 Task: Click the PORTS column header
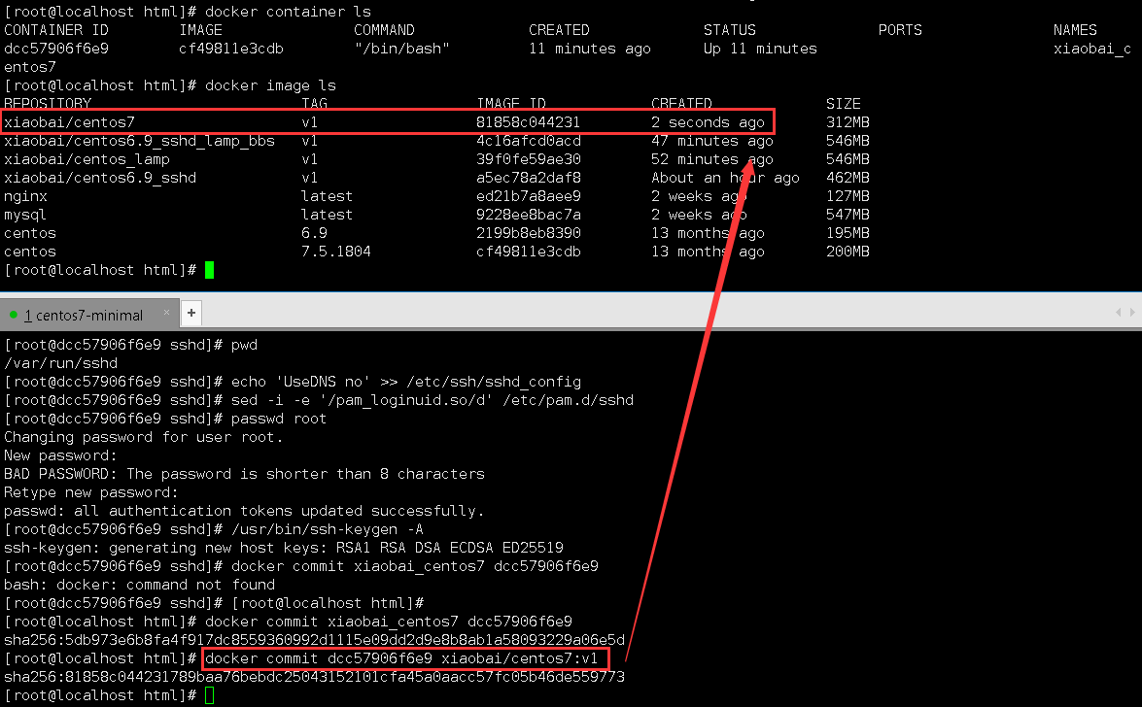pyautogui.click(x=900, y=30)
